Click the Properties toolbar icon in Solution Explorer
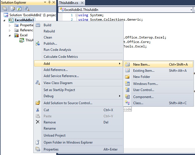 coord(5,9)
